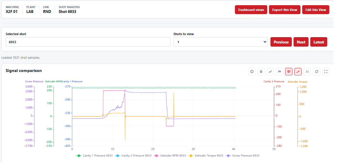338x166 pixels.
Task: Click the circular refresh arrow icon
Action: click(316, 72)
